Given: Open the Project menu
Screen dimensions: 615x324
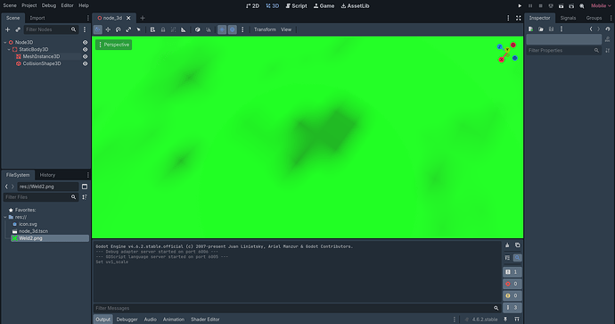Looking at the screenshot, I should 29,5.
